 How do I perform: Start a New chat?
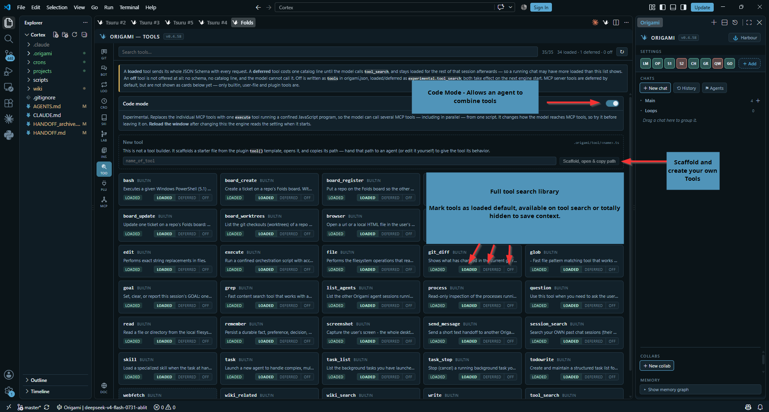(655, 88)
